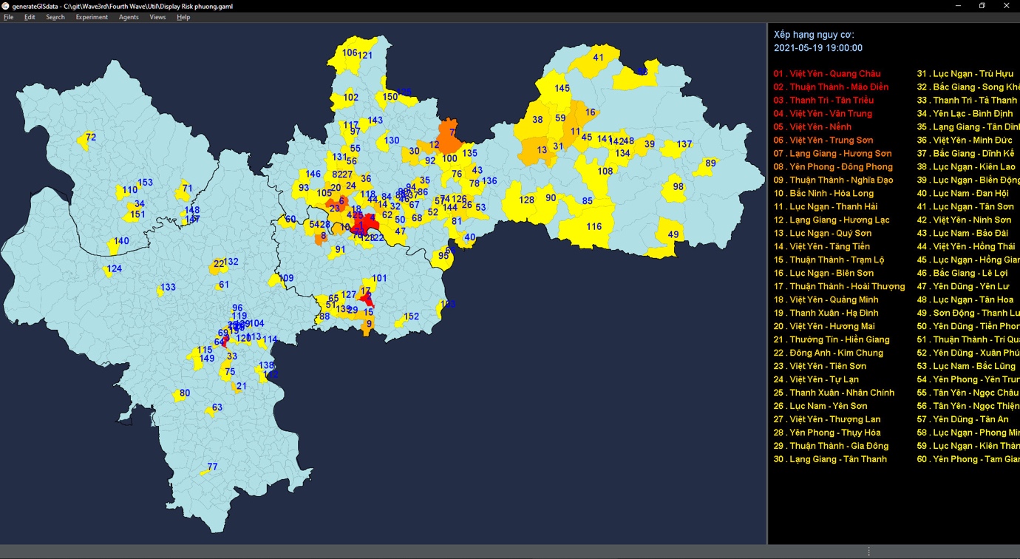The height and width of the screenshot is (559, 1020).
Task: Open the Views menu
Action: point(157,17)
